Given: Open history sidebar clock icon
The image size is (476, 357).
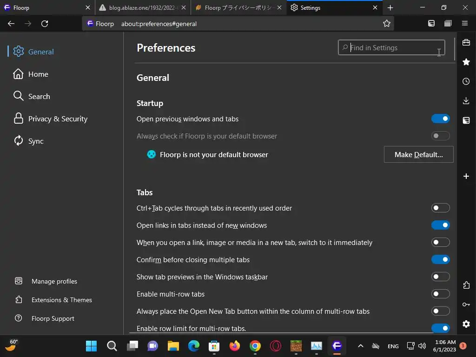Looking at the screenshot, I should pos(466,81).
